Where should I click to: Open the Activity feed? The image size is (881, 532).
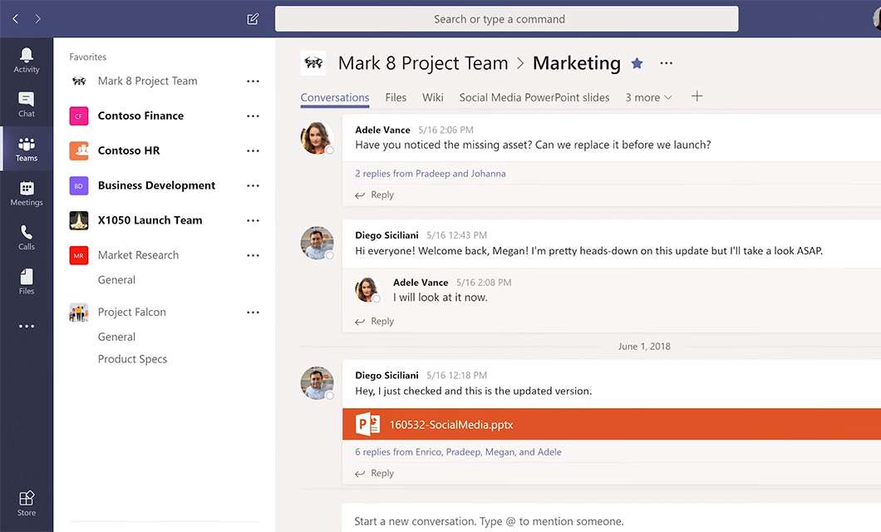coord(26,58)
